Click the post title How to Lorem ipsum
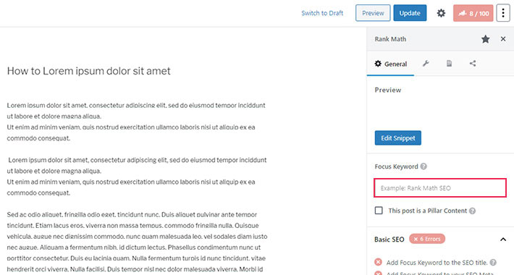 pos(89,71)
